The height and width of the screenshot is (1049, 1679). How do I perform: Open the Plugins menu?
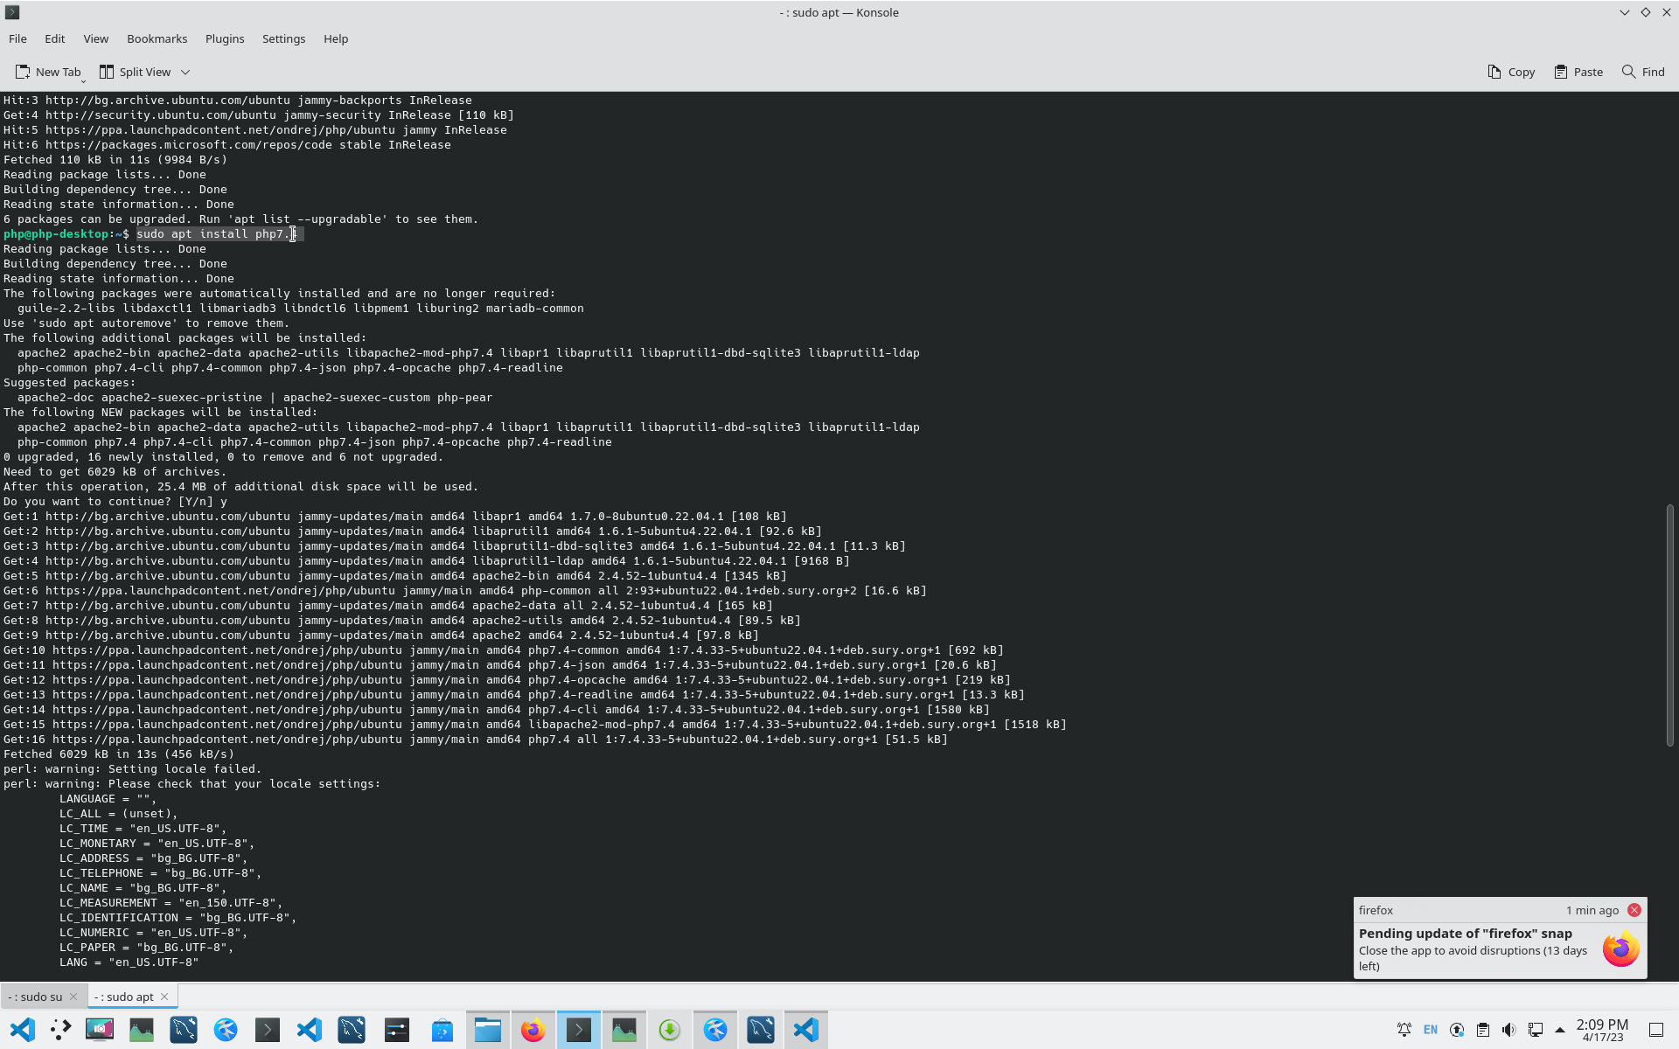click(x=225, y=38)
